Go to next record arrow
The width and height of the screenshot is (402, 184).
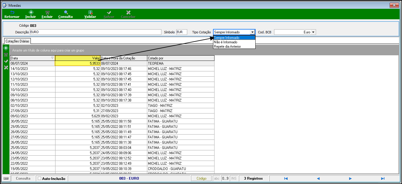(x=350, y=178)
